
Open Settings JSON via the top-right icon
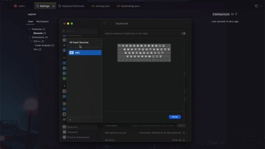point(256,6)
